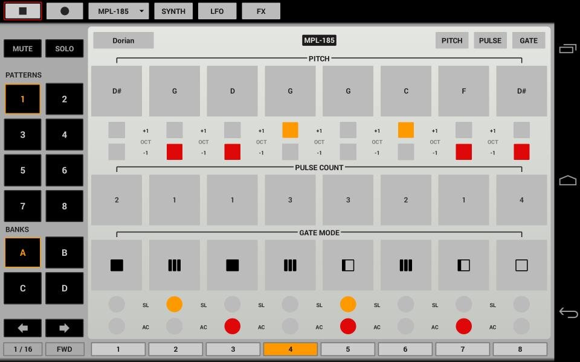Toggle the MUTE button
This screenshot has width=580, height=362.
click(x=23, y=49)
